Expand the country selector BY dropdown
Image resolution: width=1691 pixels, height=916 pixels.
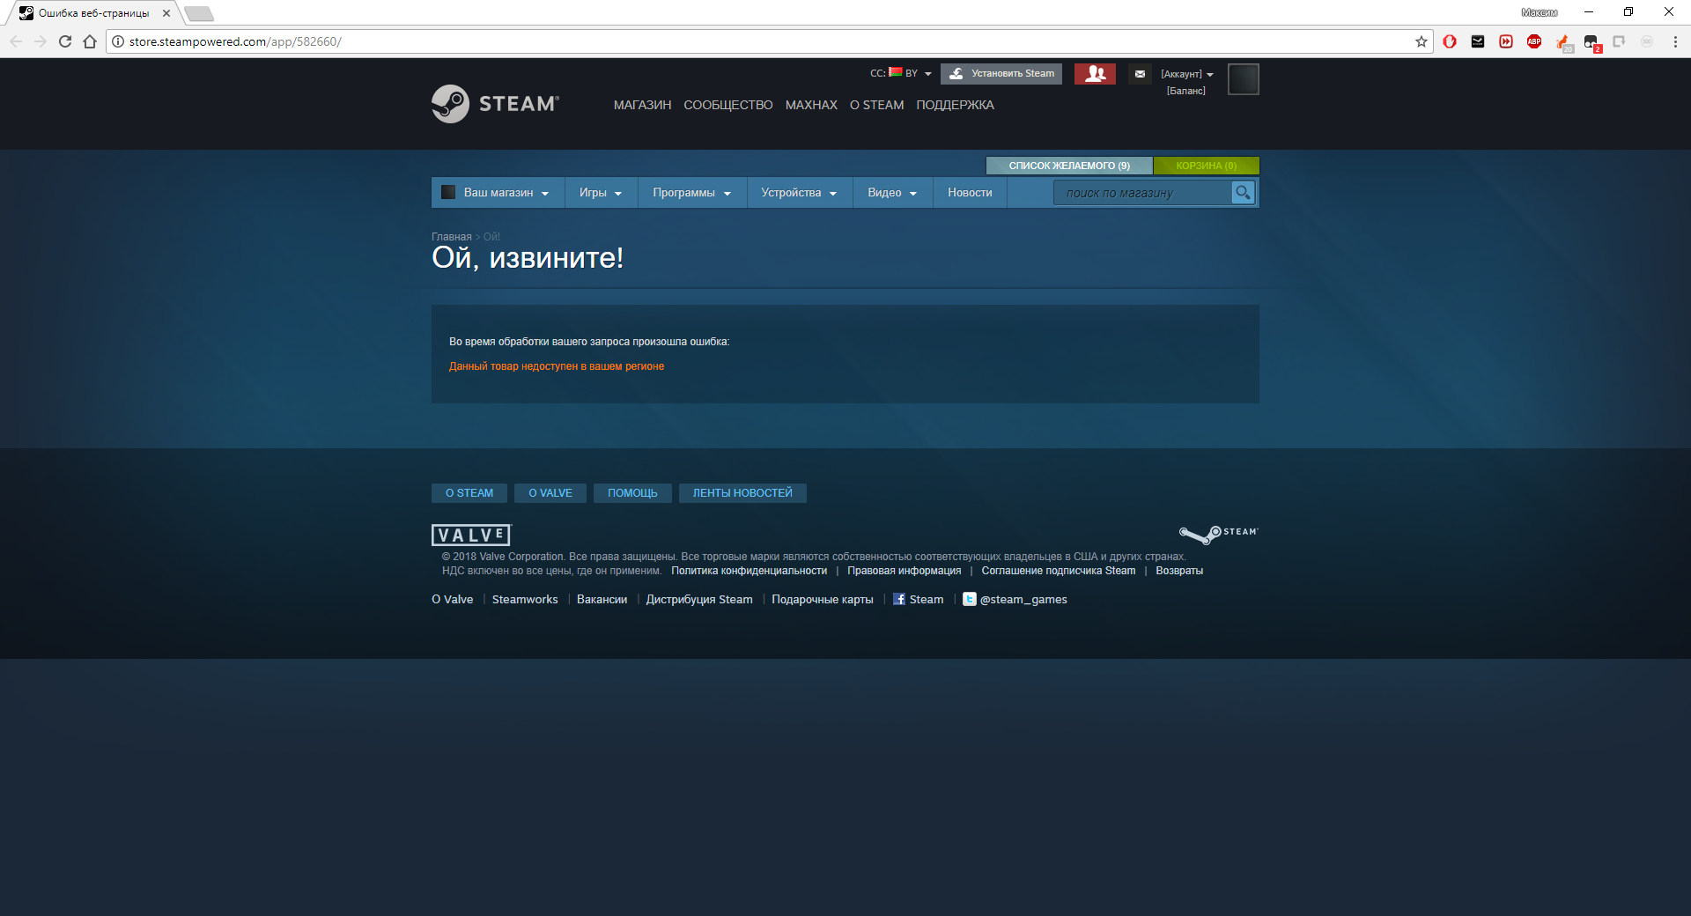[901, 73]
